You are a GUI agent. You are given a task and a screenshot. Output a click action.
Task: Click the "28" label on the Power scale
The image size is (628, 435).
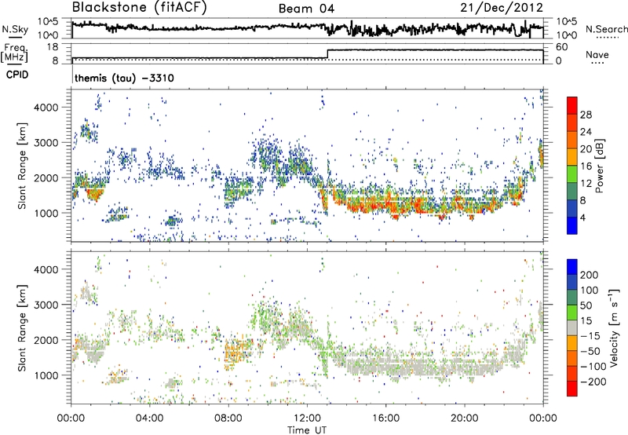(x=586, y=115)
